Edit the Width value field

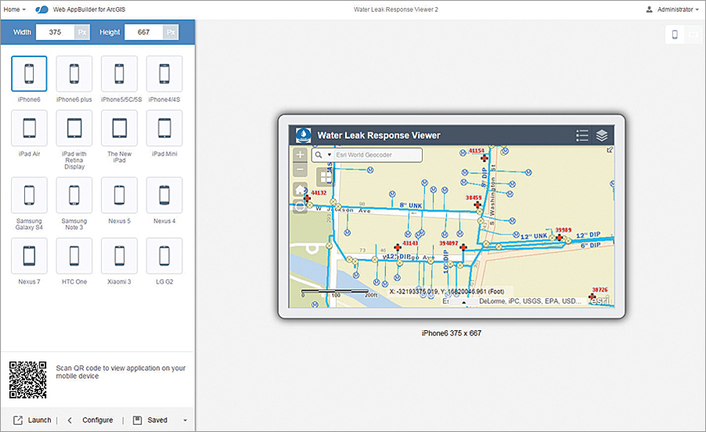tap(55, 32)
